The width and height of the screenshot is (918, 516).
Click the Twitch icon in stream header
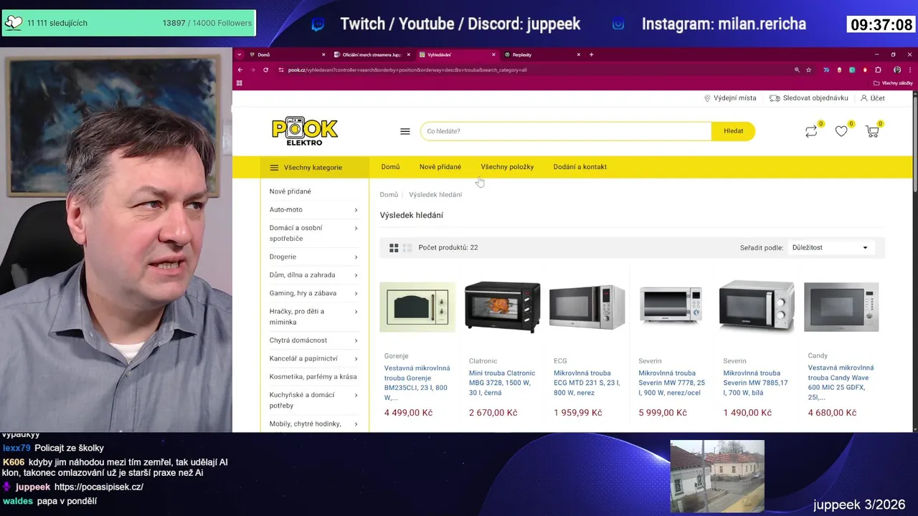(318, 24)
